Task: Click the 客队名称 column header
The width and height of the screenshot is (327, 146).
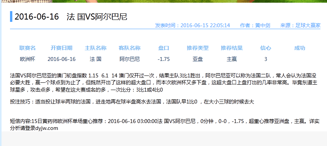Action: click(x=130, y=48)
